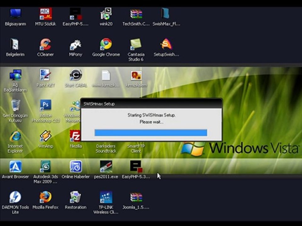
Task: Select the MTU Sözlük shortcut
Action: point(46,14)
